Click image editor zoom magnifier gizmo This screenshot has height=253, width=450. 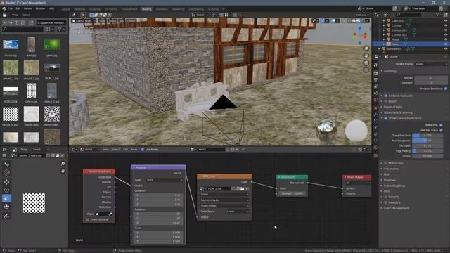pyautogui.click(x=63, y=164)
